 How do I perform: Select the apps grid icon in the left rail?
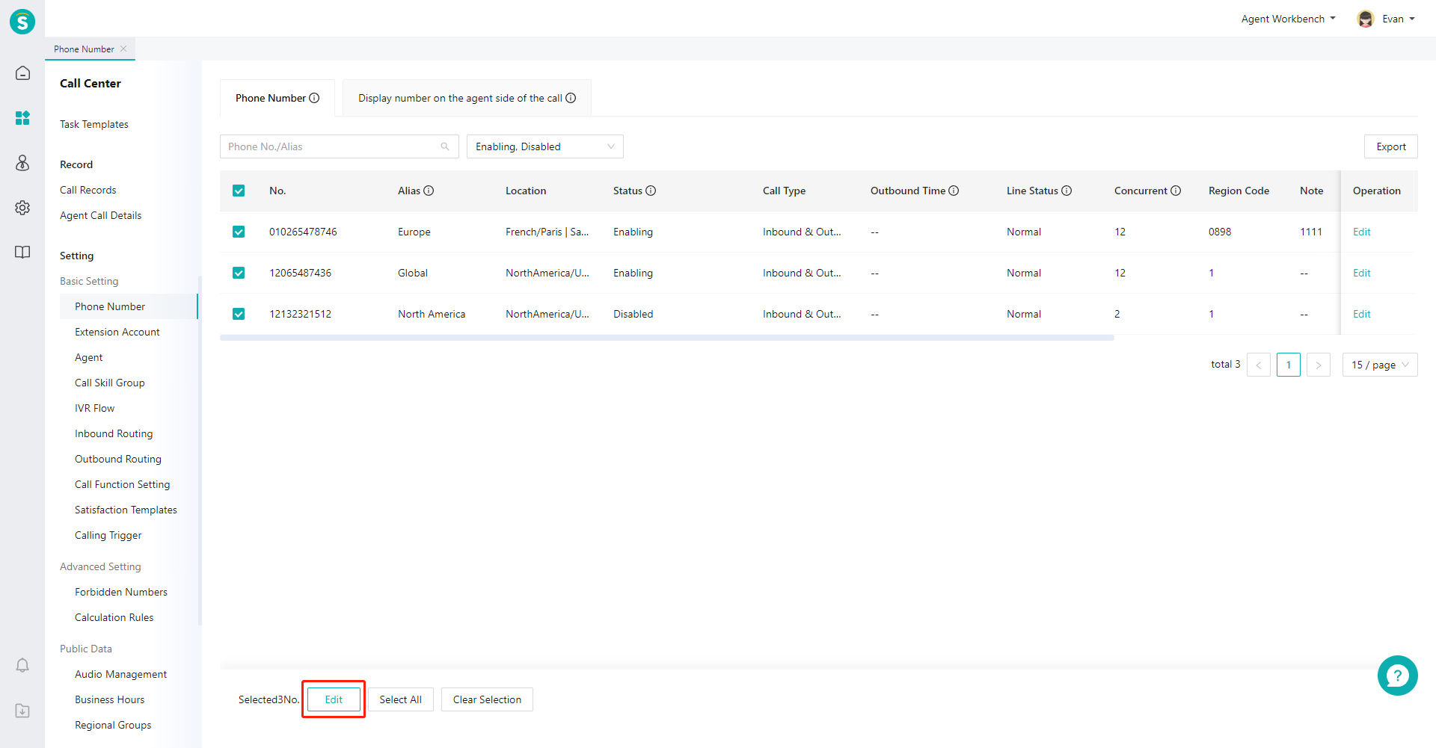(x=22, y=118)
